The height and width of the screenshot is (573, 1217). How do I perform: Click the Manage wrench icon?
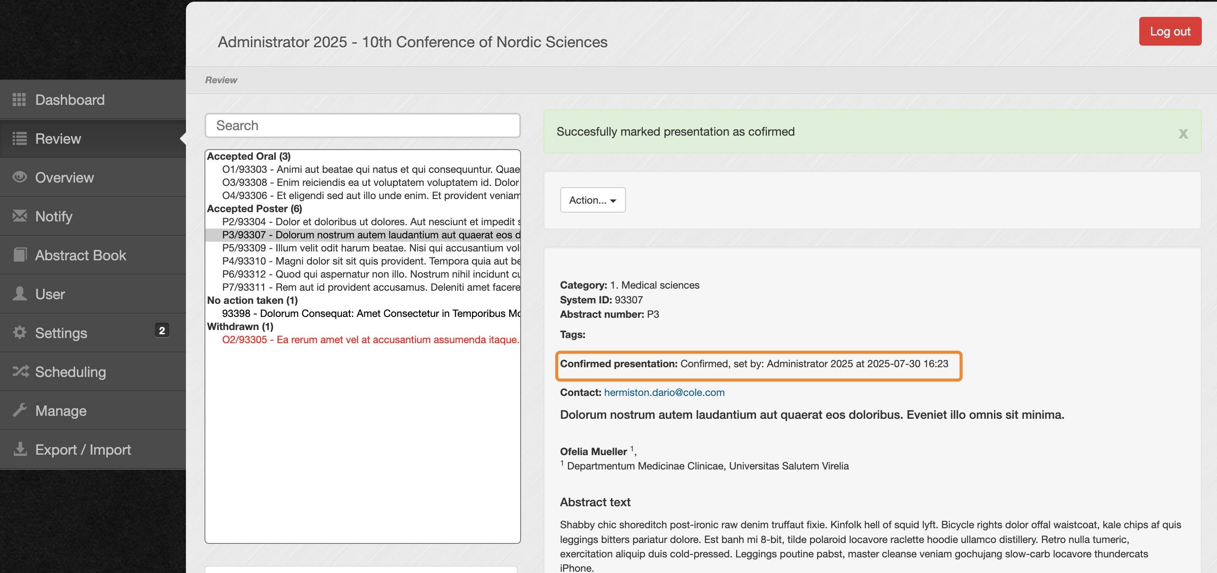(19, 410)
